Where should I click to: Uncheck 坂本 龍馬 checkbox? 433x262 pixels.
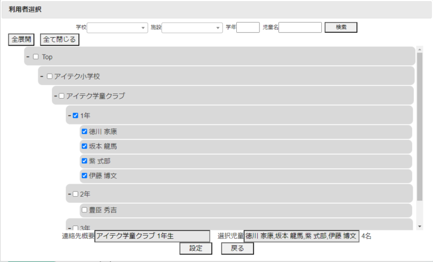85,146
